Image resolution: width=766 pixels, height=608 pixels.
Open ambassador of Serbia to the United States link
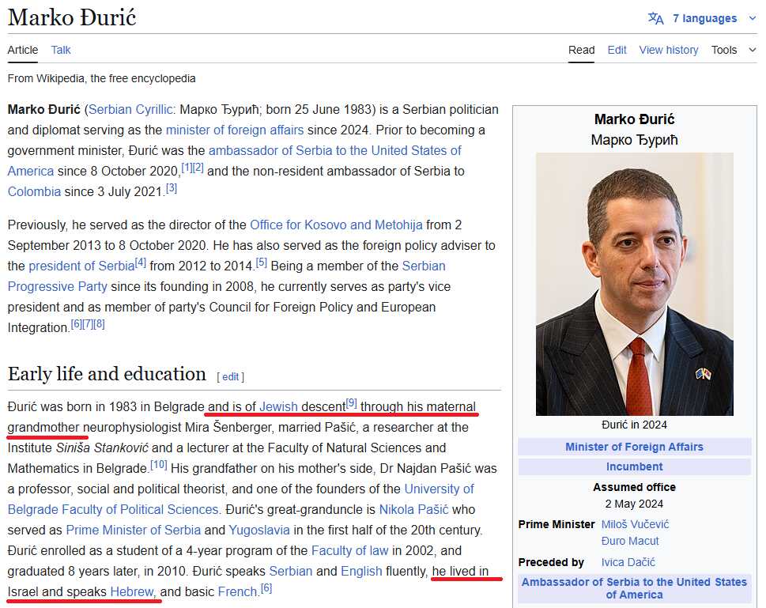coord(334,150)
